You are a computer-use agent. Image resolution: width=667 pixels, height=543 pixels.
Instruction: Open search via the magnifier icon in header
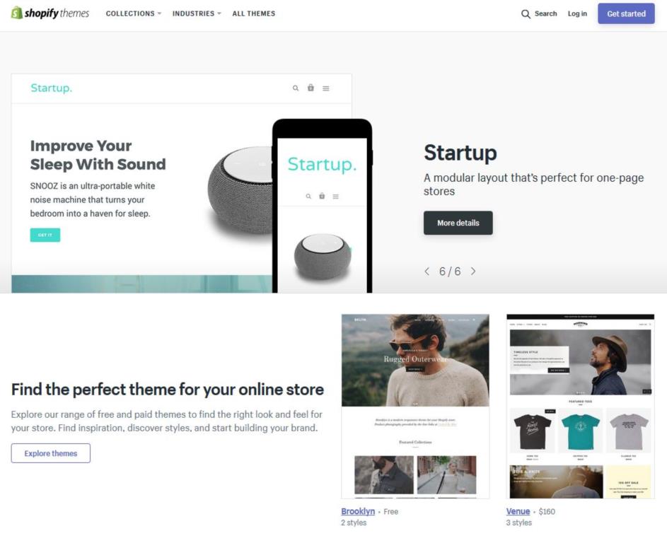(x=526, y=14)
